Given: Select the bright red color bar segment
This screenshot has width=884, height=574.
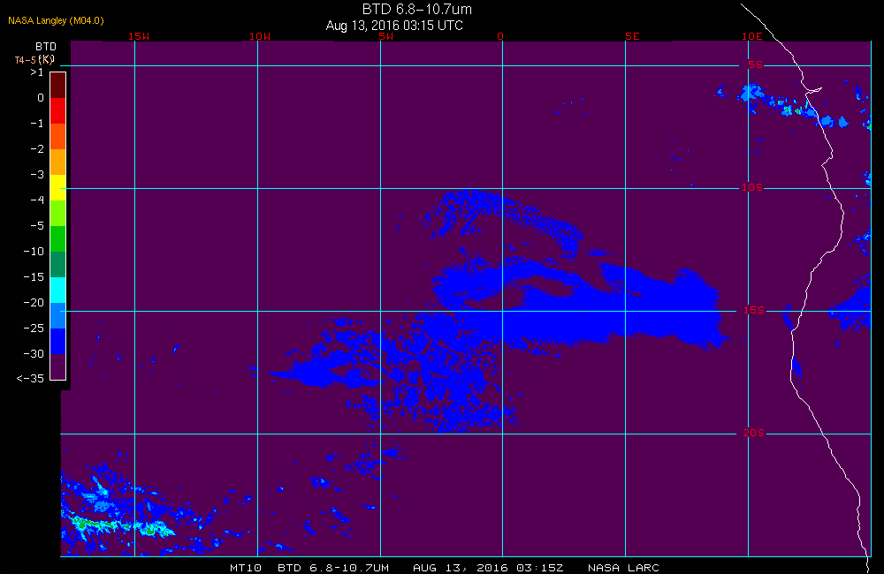Looking at the screenshot, I should [58, 110].
